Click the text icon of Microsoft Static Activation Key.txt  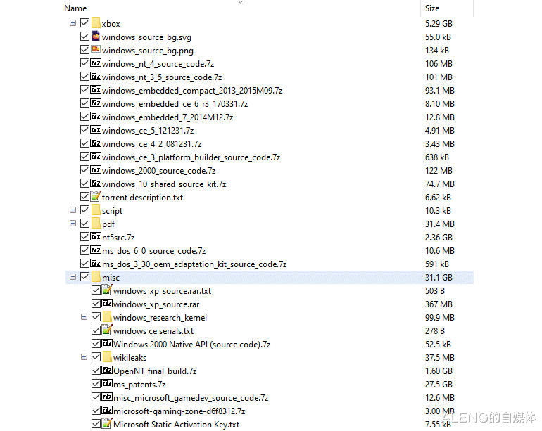click(107, 423)
